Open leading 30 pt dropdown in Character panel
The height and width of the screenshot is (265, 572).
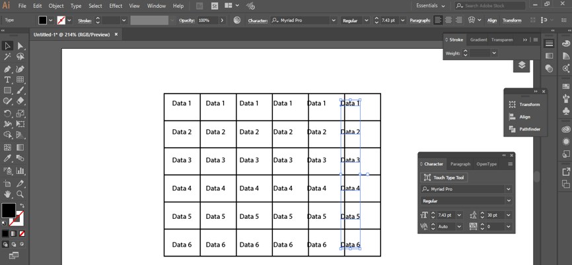point(509,215)
